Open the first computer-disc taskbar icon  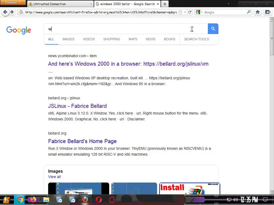59,200
